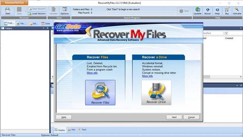Switch to the Hex view tab
This screenshot has height=137, width=243.
(x=71, y=130)
